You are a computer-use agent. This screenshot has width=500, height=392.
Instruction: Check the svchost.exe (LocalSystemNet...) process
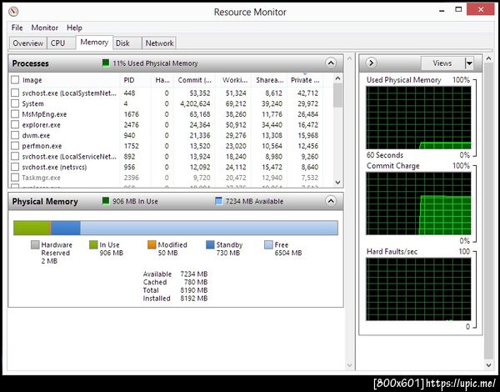click(x=15, y=93)
